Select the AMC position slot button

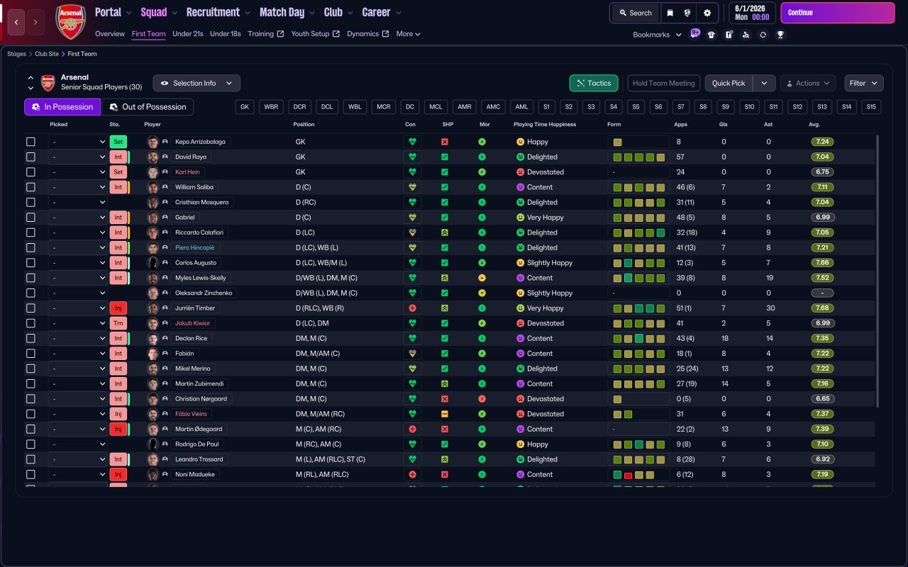click(493, 107)
